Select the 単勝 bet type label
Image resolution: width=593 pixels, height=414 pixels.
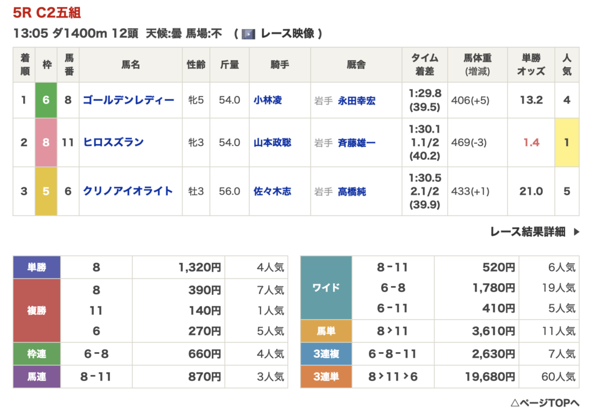pyautogui.click(x=36, y=268)
